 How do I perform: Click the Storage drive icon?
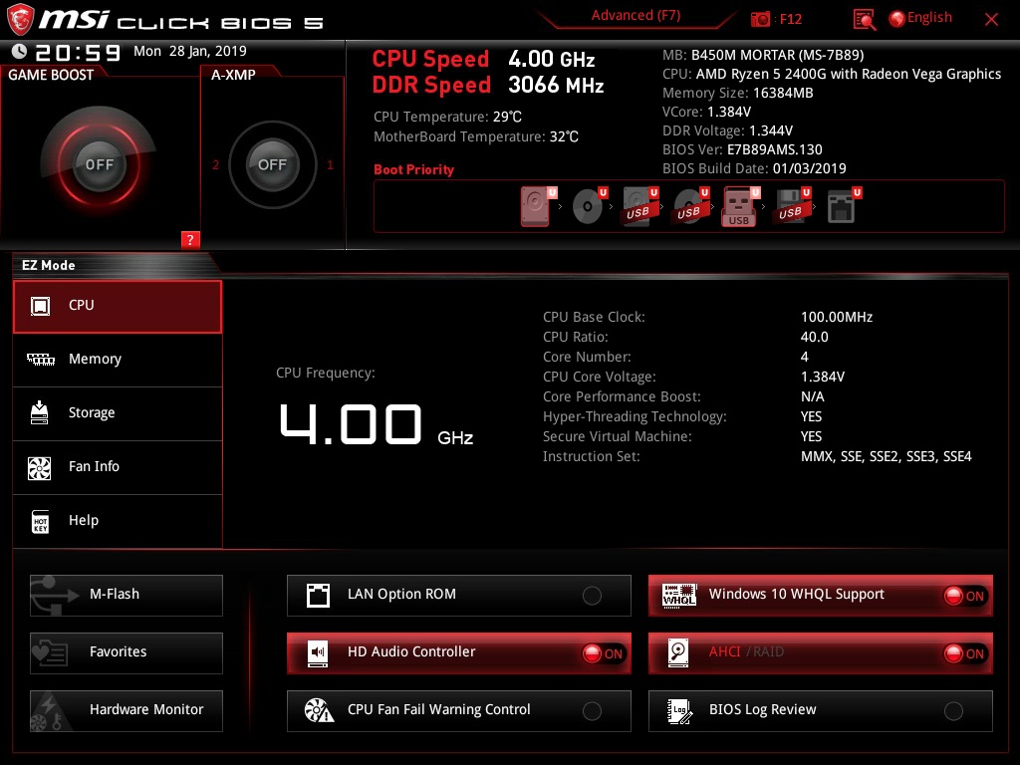click(x=40, y=412)
